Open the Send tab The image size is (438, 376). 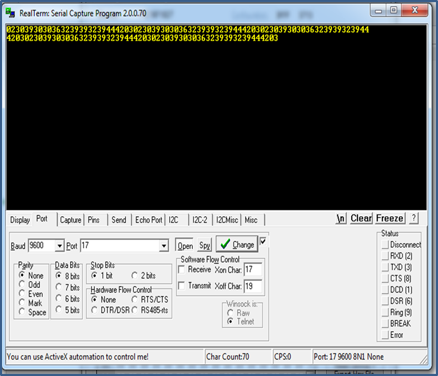(x=119, y=220)
